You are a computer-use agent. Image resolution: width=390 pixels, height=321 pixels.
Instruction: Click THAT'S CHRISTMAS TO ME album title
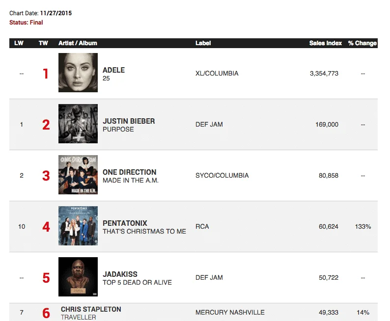pyautogui.click(x=144, y=231)
